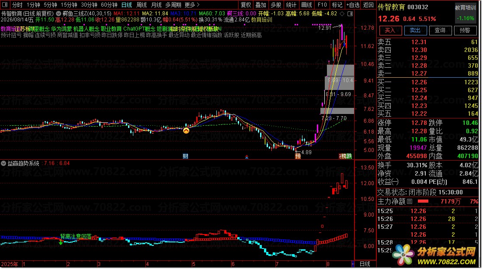Click the 连续亏损 status tag
Image resolution: width=483 pixels, height=269 pixels.
(45, 35)
